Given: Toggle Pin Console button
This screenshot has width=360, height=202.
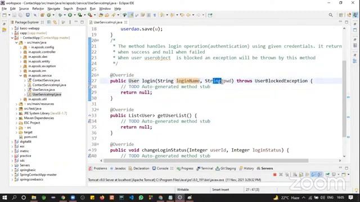Looking at the screenshot, I should coord(327,175).
